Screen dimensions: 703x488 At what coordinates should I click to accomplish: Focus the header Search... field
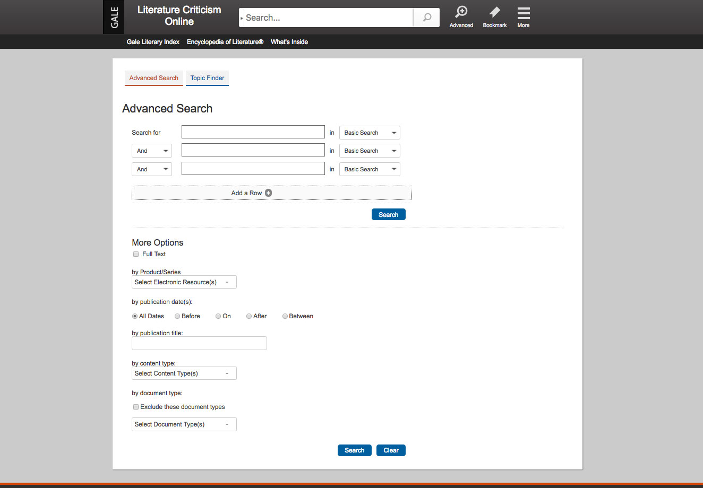(328, 18)
